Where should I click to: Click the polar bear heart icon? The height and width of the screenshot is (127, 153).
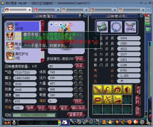(65, 122)
